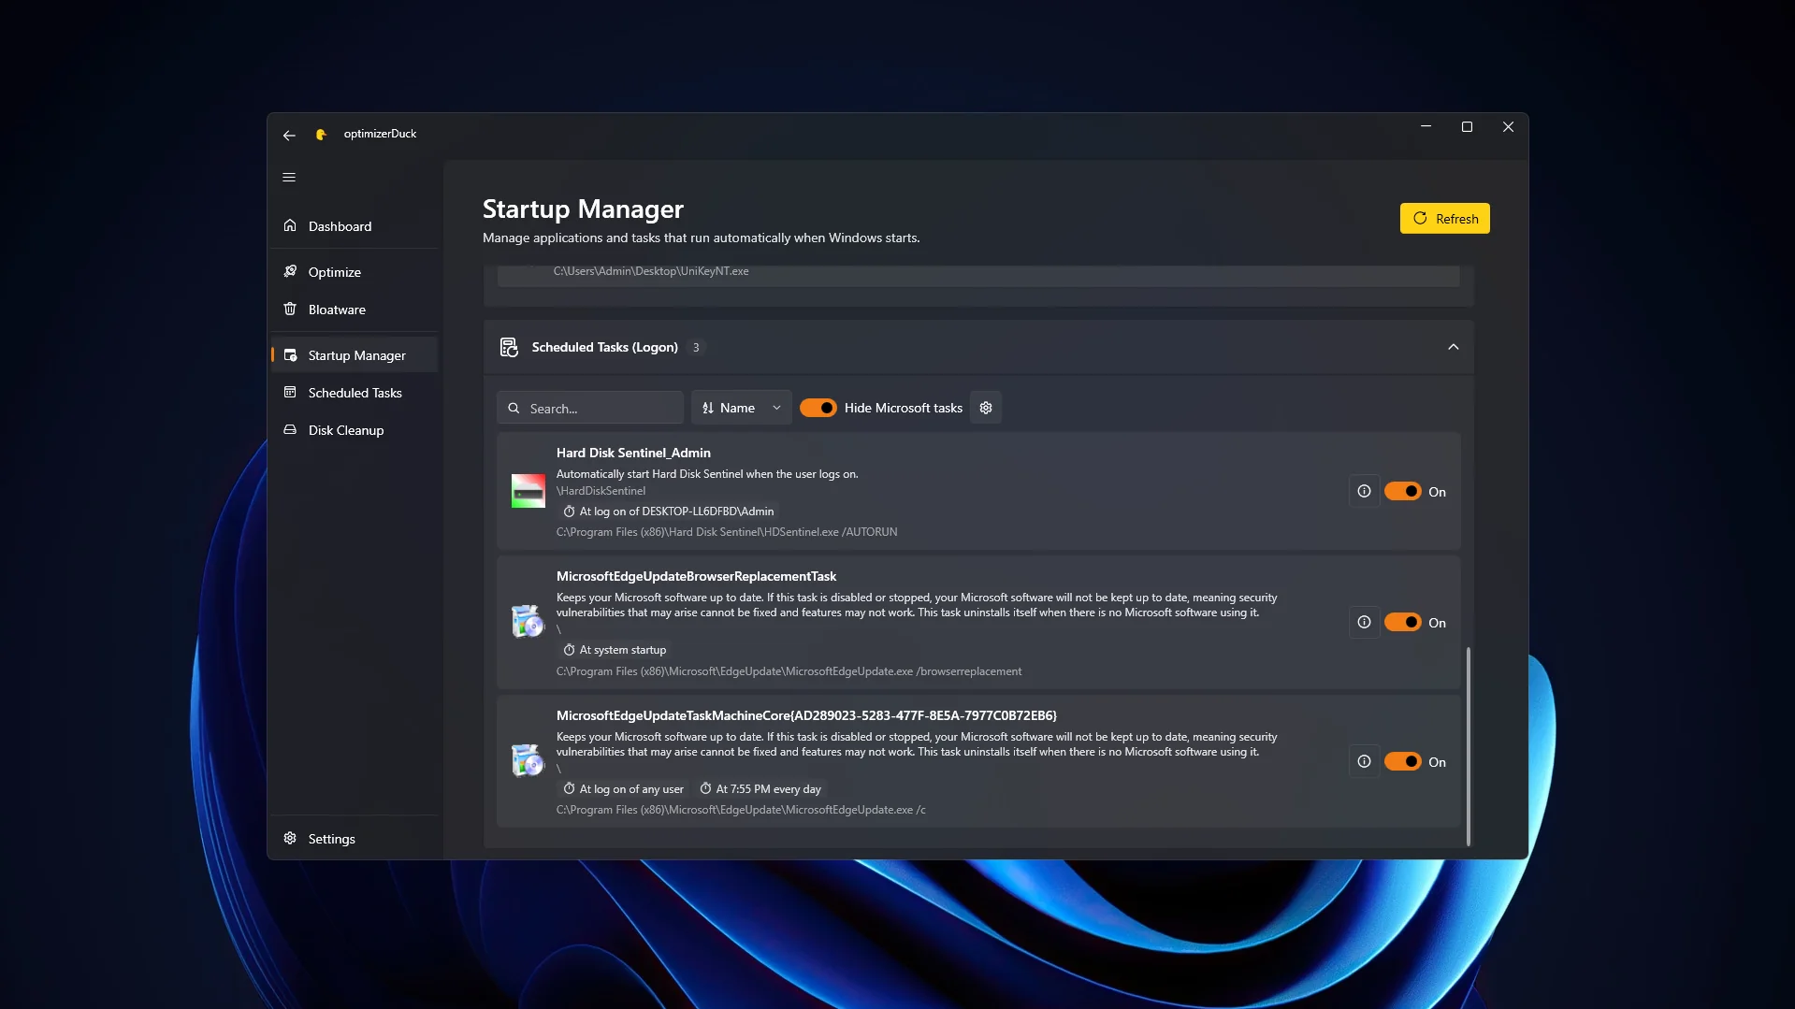The image size is (1795, 1009).
Task: Click the MicrosoftEdgeUpdate.exe /c path
Action: pyautogui.click(x=741, y=810)
